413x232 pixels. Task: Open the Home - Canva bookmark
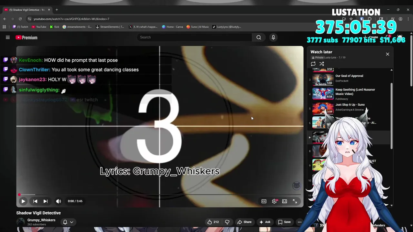(x=173, y=27)
